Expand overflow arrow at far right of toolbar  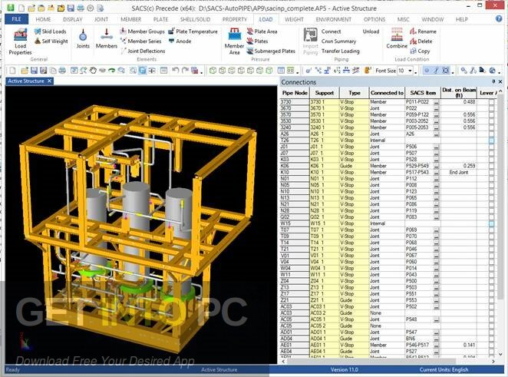(x=500, y=71)
